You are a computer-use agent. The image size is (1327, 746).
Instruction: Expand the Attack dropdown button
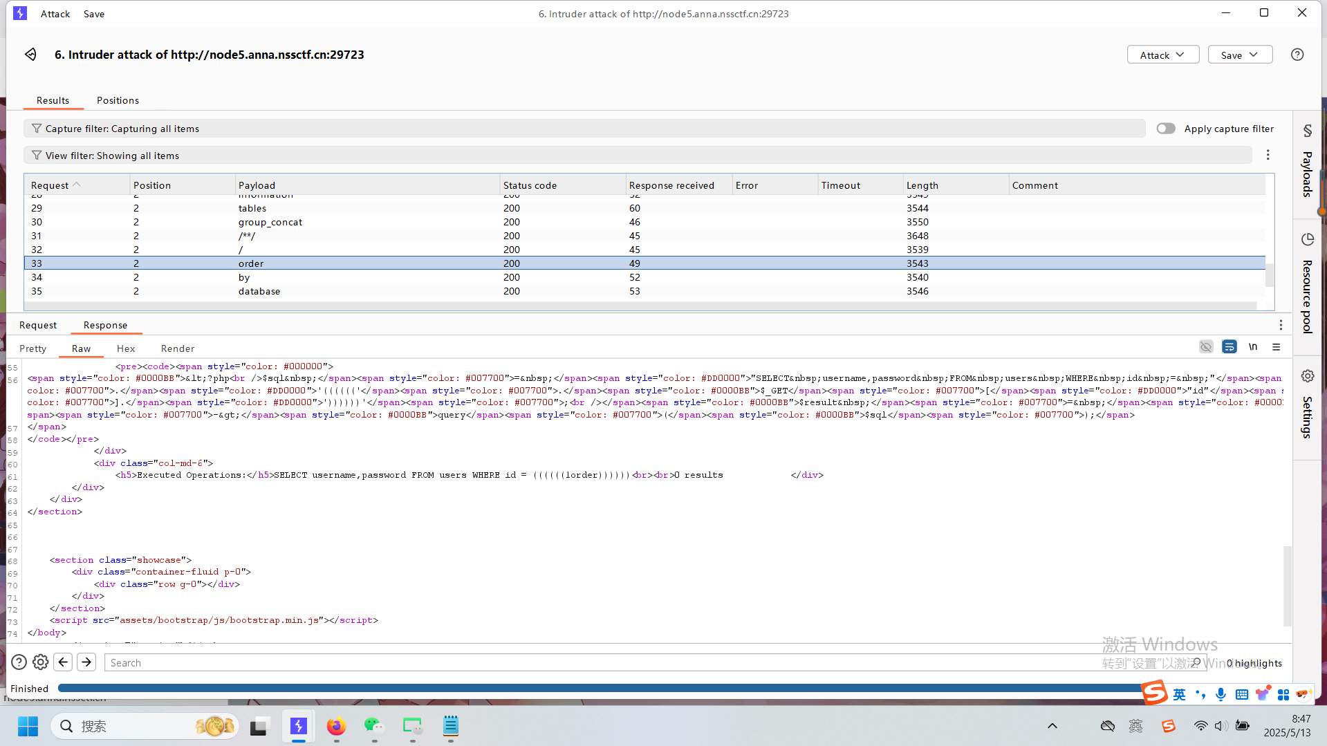pos(1163,55)
